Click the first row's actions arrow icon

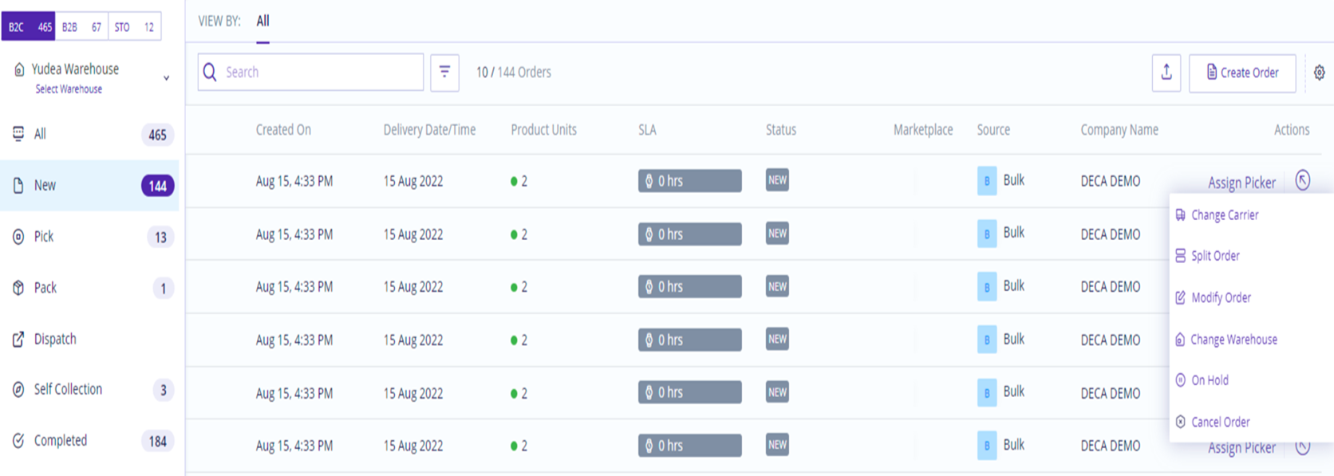click(x=1302, y=180)
